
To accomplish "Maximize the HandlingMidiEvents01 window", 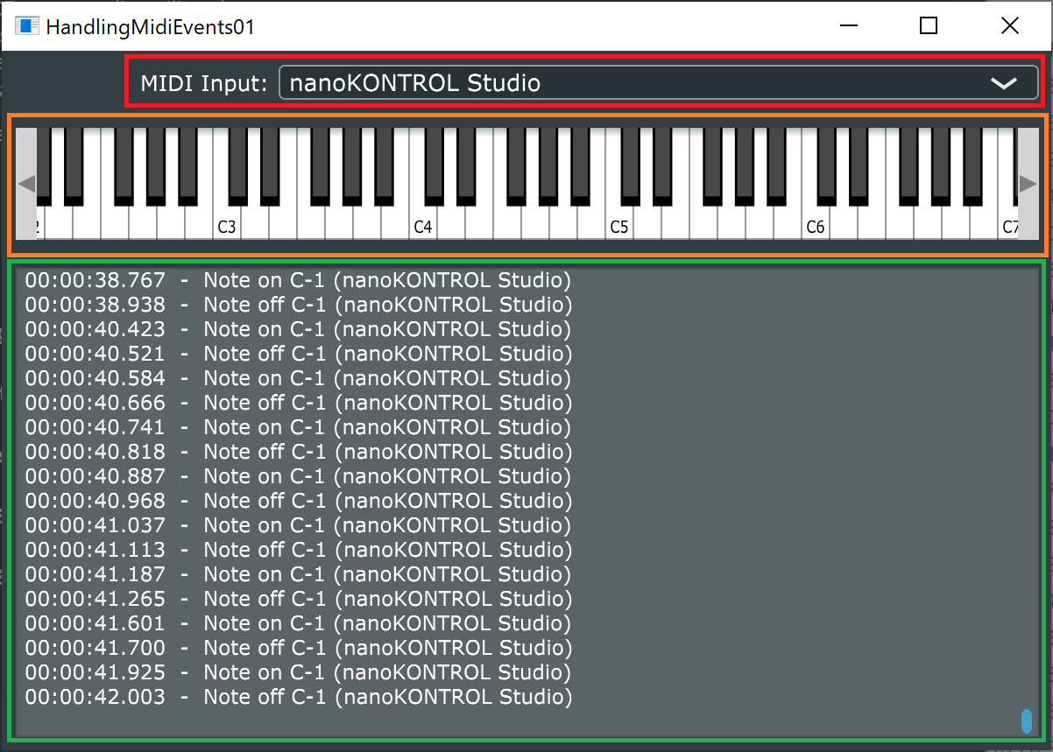I will pos(929,26).
